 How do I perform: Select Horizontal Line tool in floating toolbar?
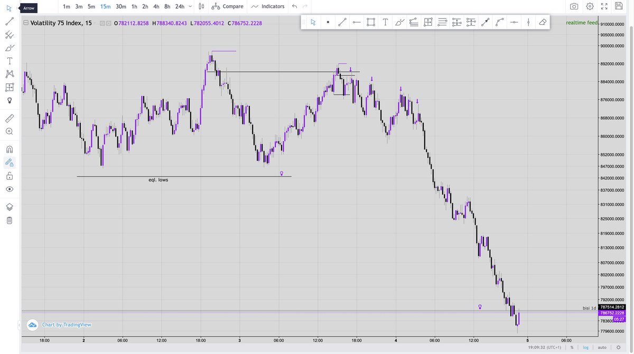(x=514, y=22)
